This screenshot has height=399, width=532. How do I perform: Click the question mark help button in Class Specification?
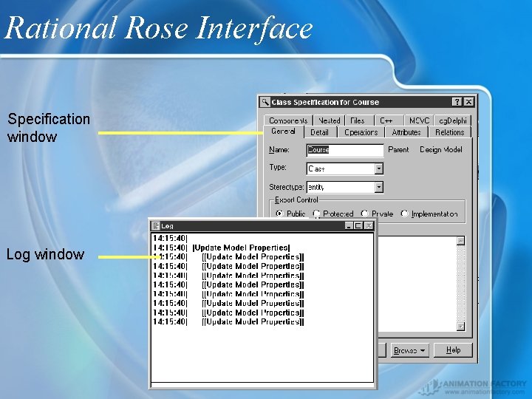point(457,102)
